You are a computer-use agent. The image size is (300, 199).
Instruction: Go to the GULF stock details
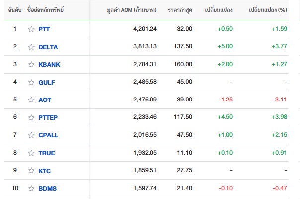click(47, 82)
